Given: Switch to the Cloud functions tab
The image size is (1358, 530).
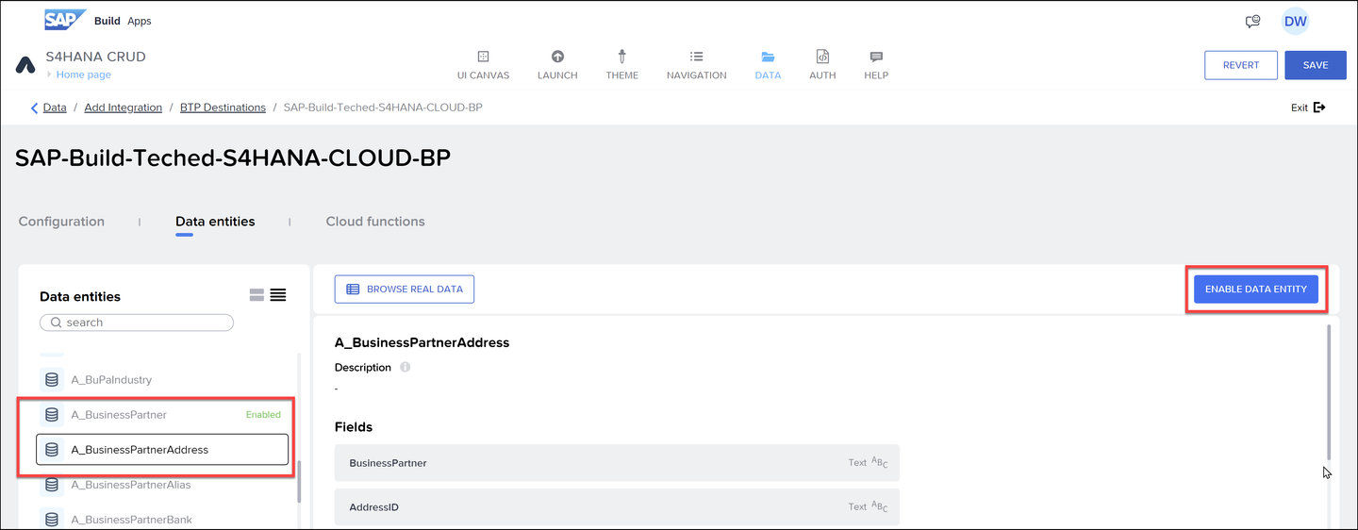Looking at the screenshot, I should click(375, 222).
